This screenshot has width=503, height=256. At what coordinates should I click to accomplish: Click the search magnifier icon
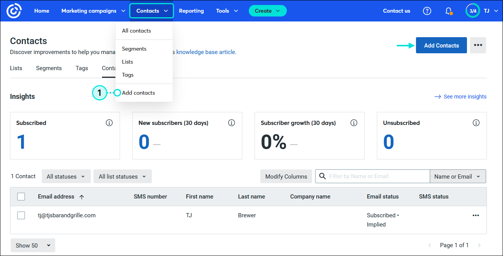pos(322,176)
